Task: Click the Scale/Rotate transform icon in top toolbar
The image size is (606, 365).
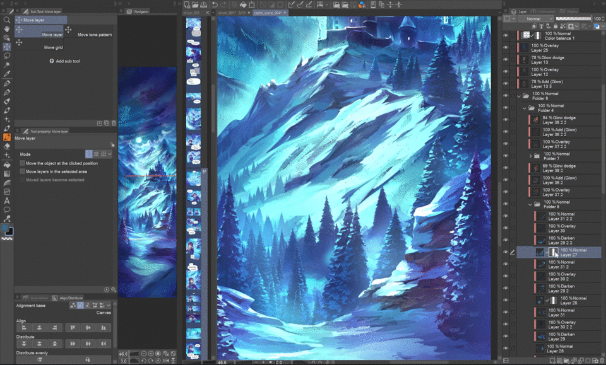Action: click(x=252, y=4)
